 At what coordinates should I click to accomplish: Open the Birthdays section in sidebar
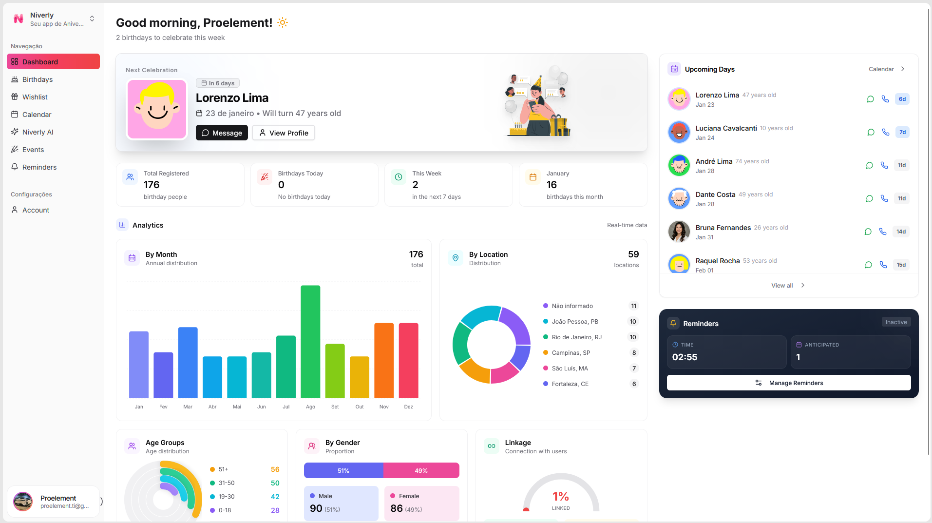pos(38,79)
